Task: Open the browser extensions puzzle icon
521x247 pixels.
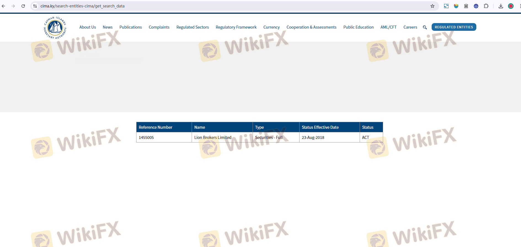Action: pos(486,6)
